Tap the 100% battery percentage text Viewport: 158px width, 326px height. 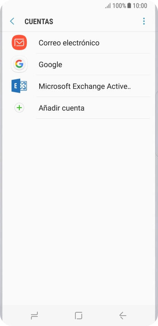(119, 6)
